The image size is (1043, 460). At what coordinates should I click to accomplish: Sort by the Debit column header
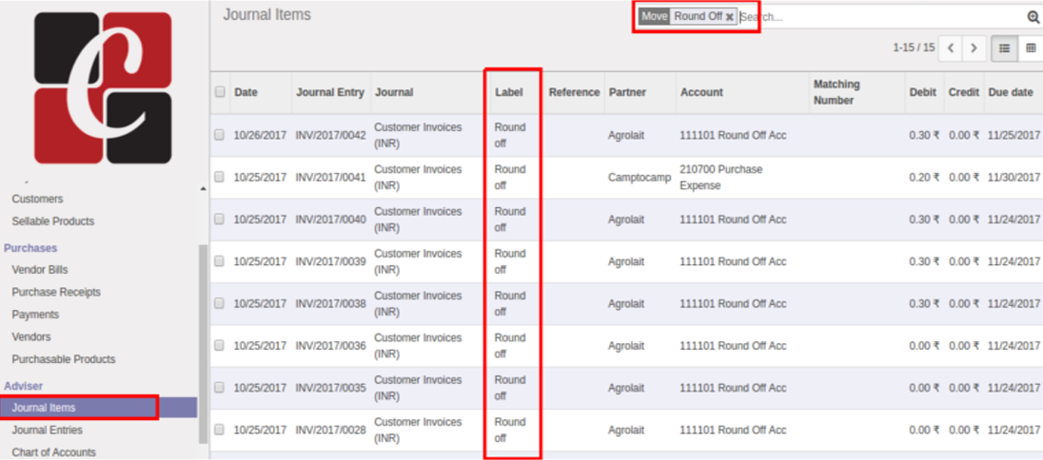point(922,92)
